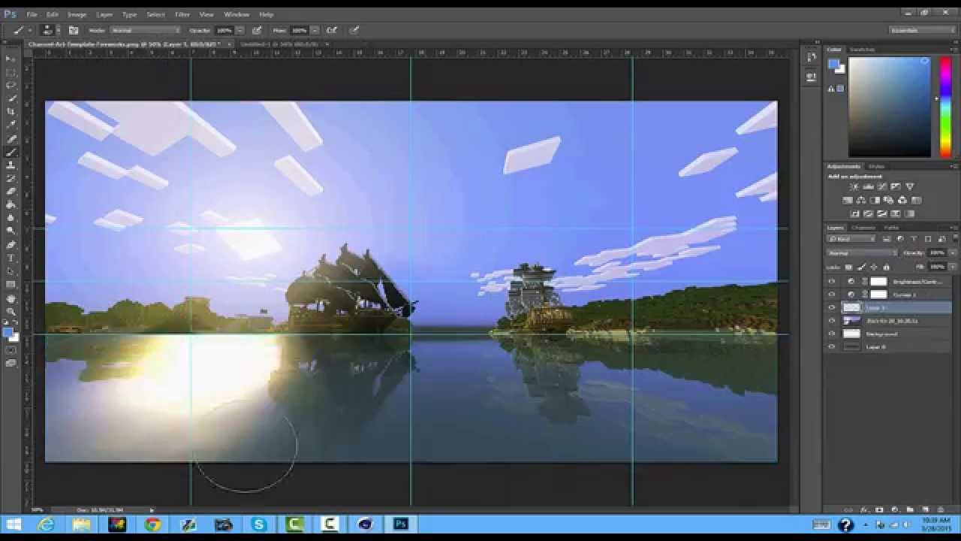Hide the Curves 1 adjustment layer
Image resolution: width=961 pixels, height=541 pixels.
click(831, 295)
